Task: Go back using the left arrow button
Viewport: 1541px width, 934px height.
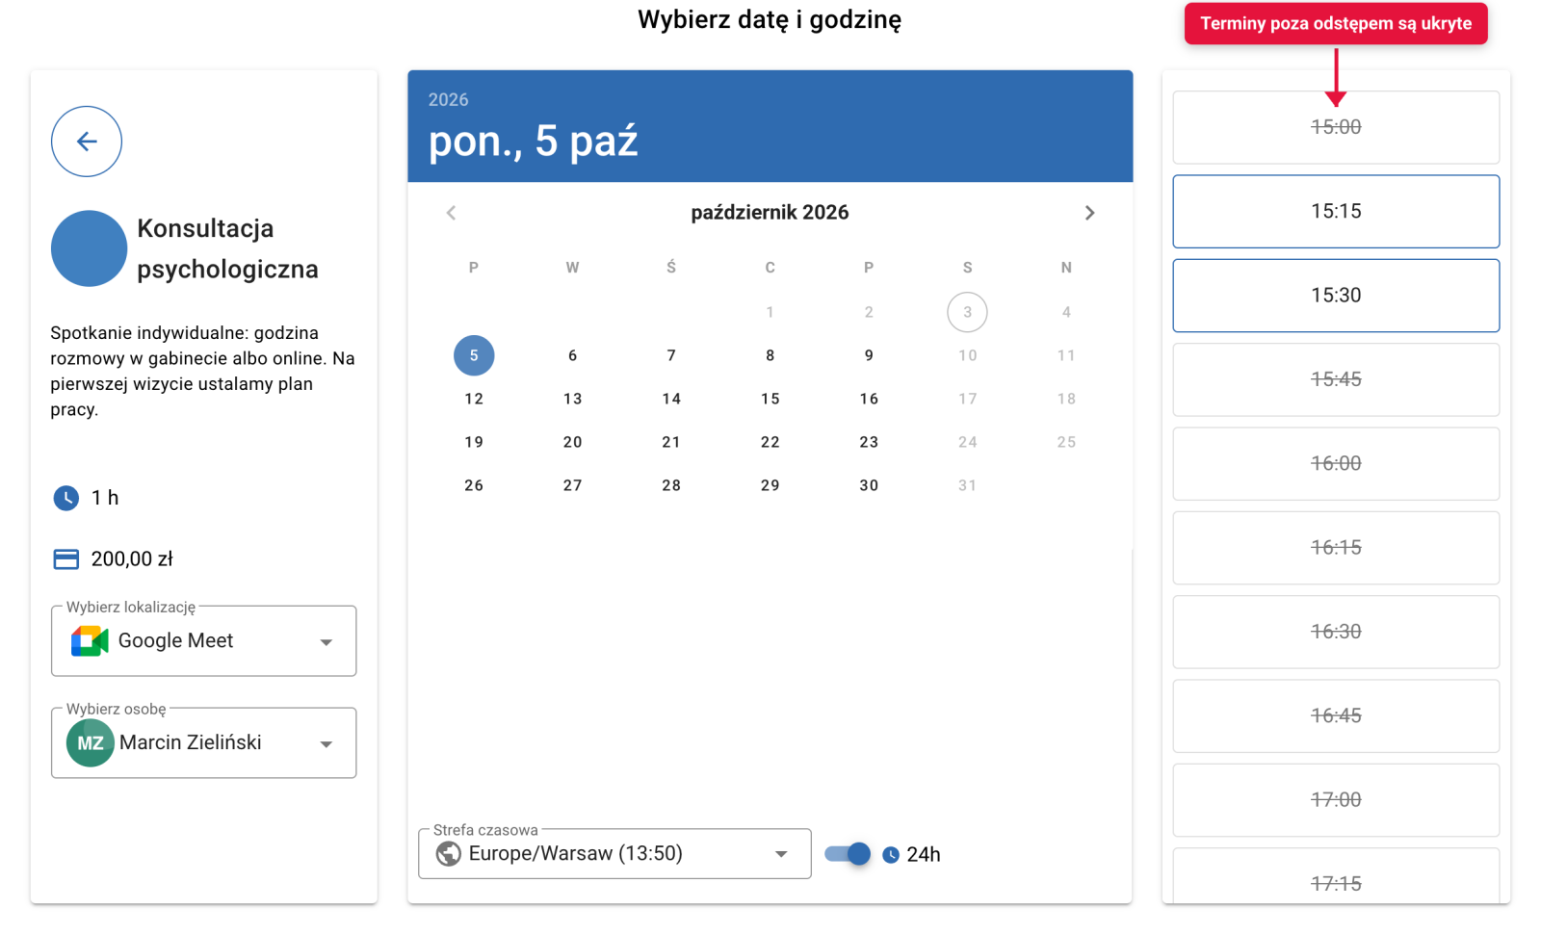Action: pyautogui.click(x=87, y=142)
